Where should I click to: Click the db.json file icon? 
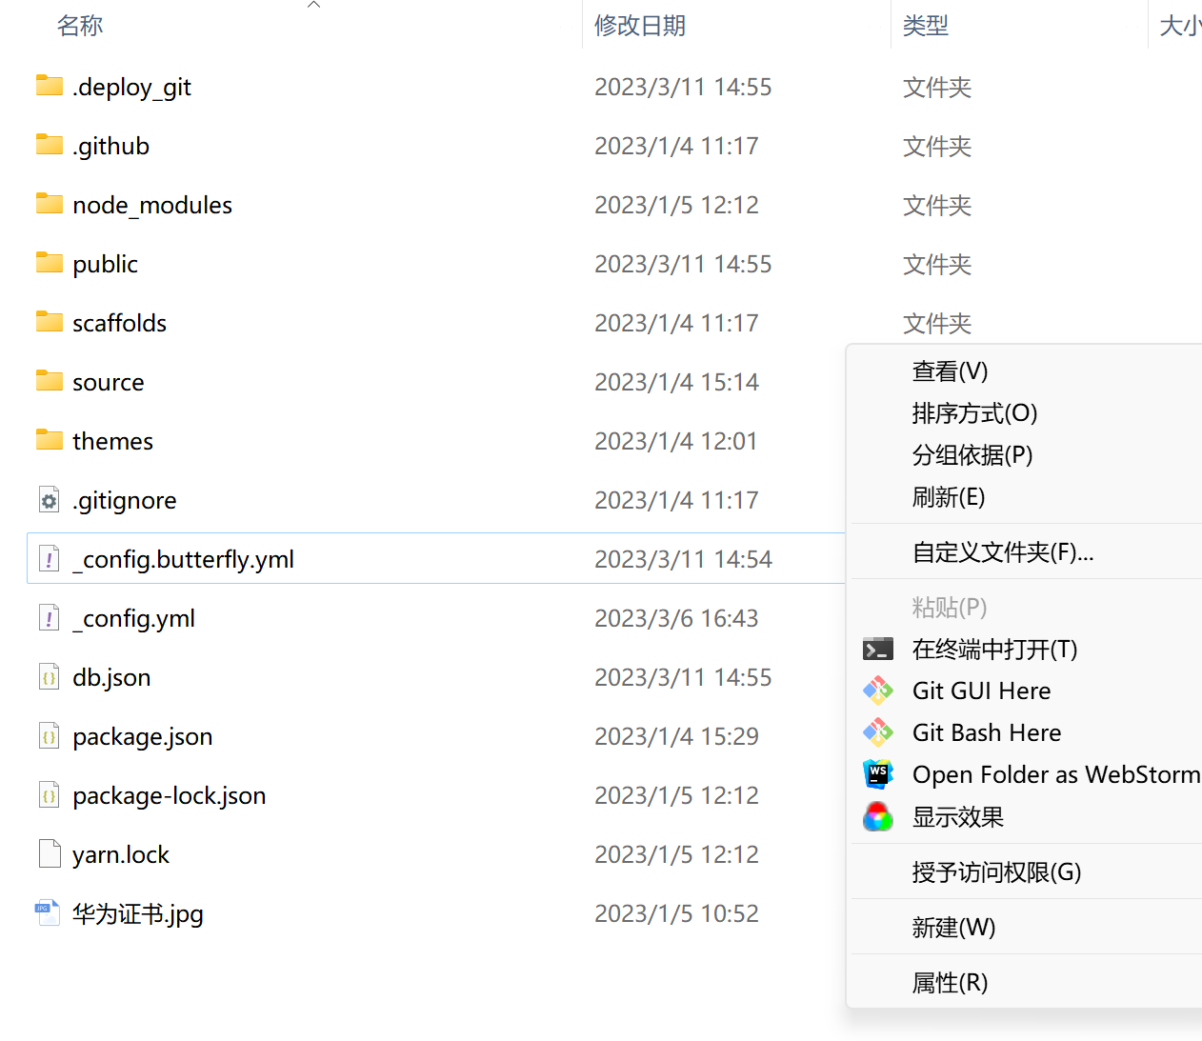pyautogui.click(x=50, y=677)
